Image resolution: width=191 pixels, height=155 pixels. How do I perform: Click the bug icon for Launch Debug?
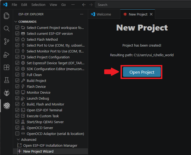click(23, 99)
